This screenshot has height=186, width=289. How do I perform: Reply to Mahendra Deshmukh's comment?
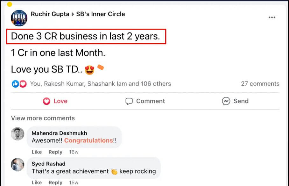click(55, 152)
